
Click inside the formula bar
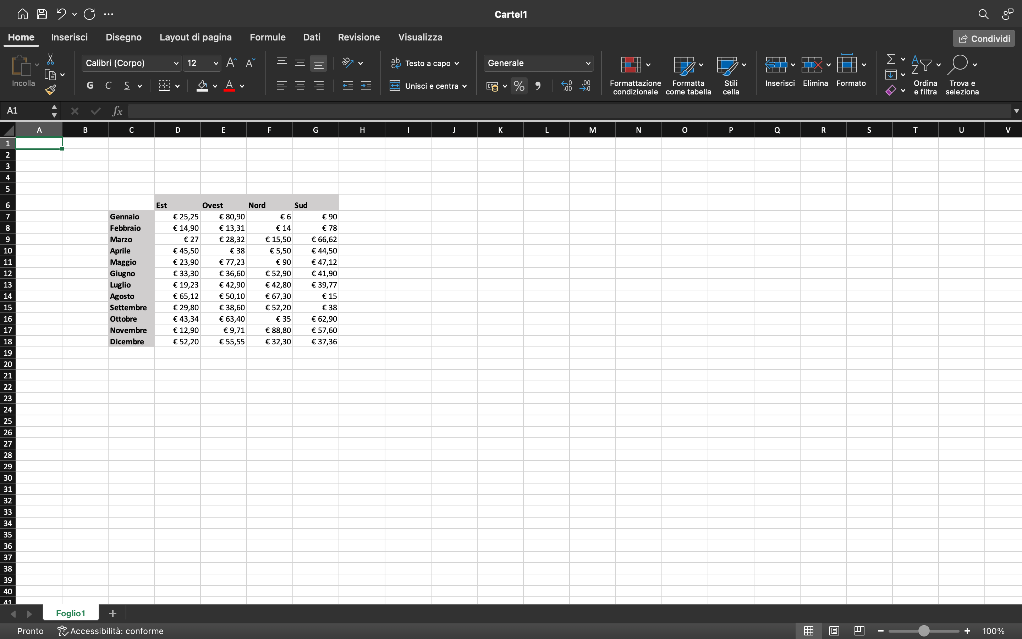(422, 111)
